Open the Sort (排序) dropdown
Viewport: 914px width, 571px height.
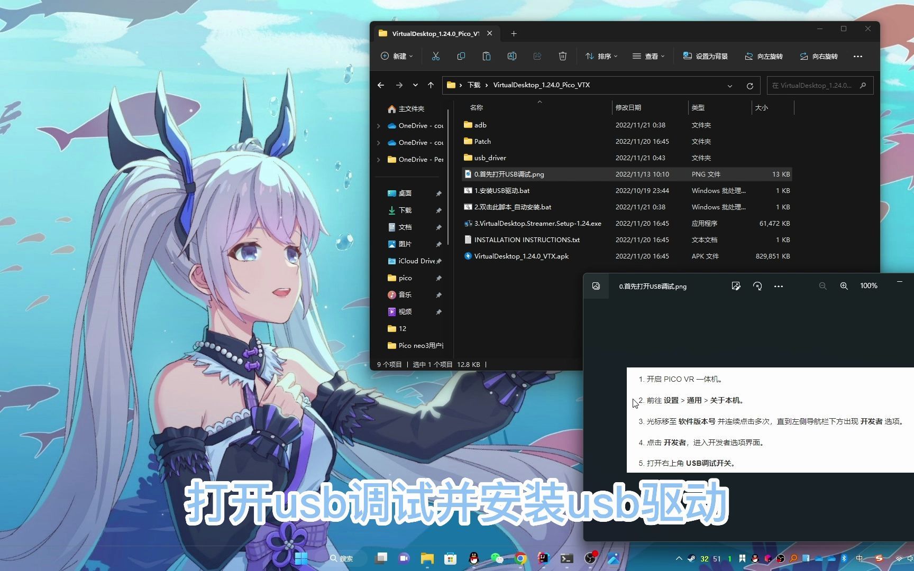[602, 56]
